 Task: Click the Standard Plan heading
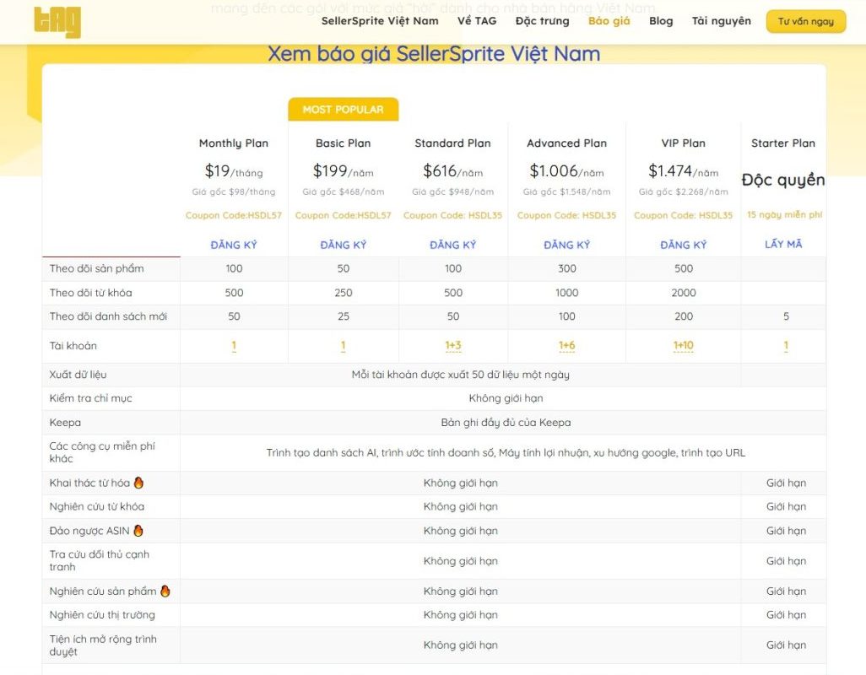click(x=453, y=143)
